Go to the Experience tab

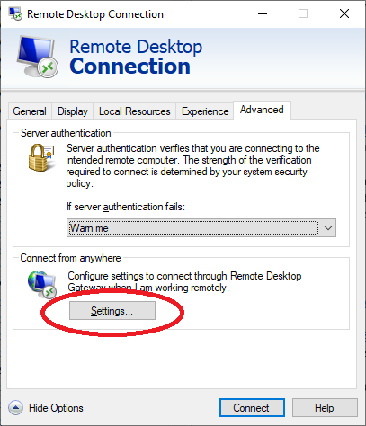coord(205,111)
